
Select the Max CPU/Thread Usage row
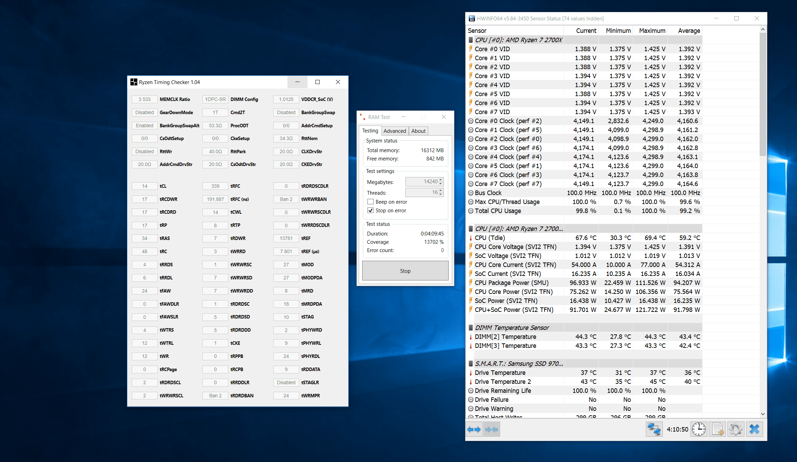pyautogui.click(x=584, y=202)
